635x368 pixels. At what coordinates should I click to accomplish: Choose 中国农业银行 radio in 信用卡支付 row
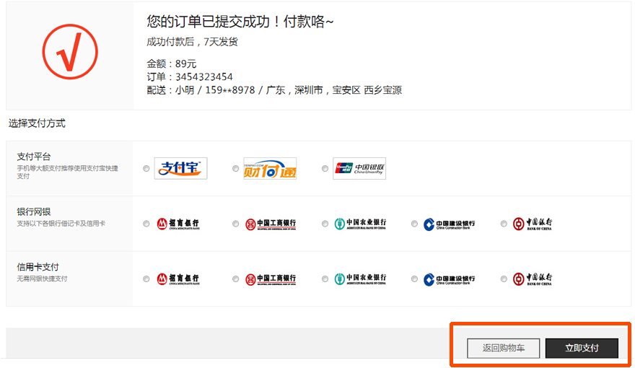325,279
